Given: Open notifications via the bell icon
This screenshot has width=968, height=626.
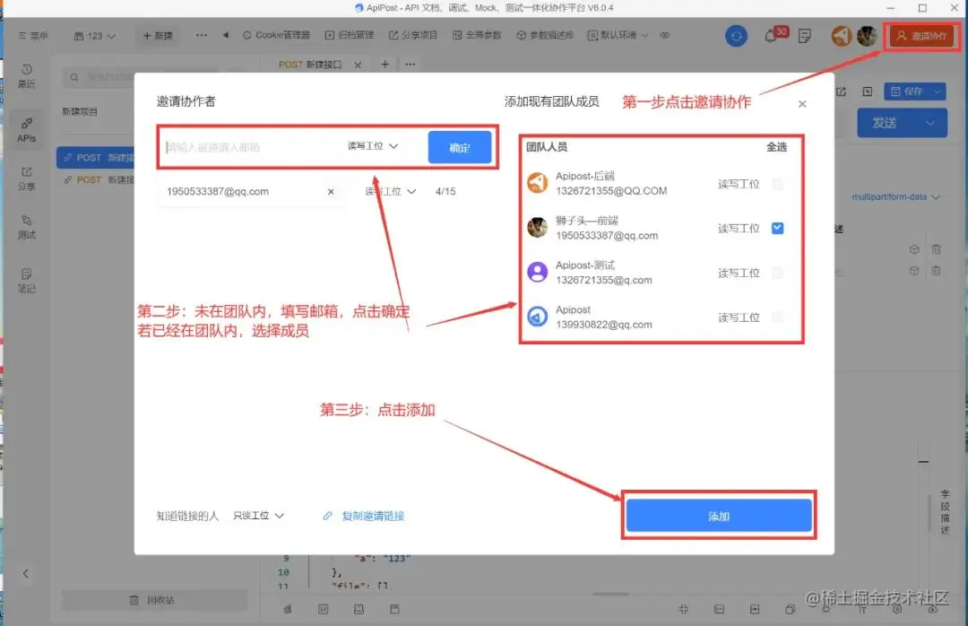Looking at the screenshot, I should 770,35.
